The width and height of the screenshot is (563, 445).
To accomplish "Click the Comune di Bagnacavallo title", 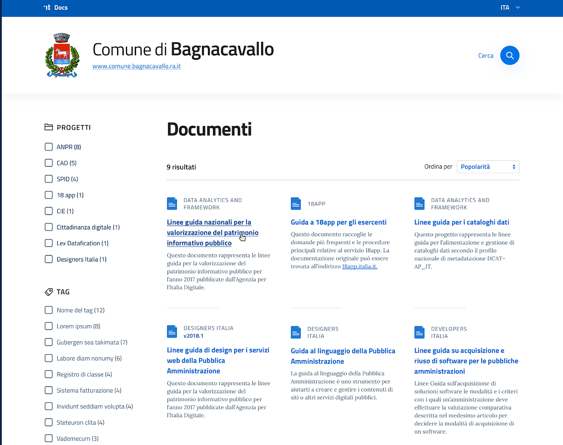I will [x=183, y=49].
